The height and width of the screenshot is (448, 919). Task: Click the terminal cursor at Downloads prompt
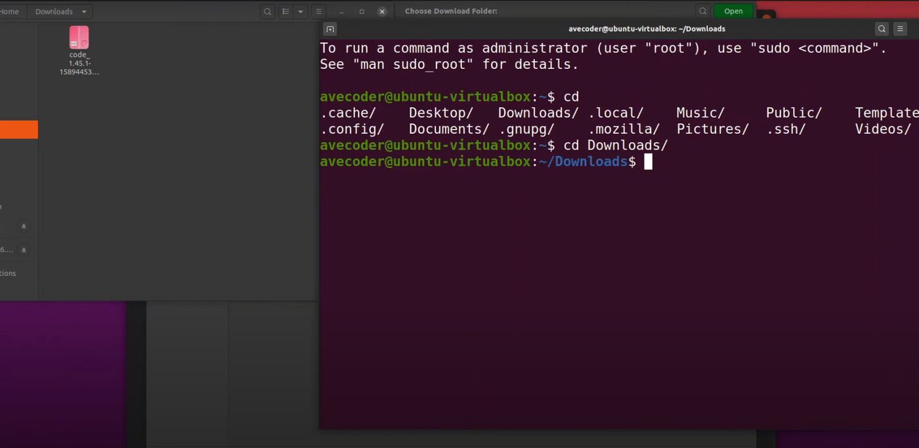pos(648,161)
